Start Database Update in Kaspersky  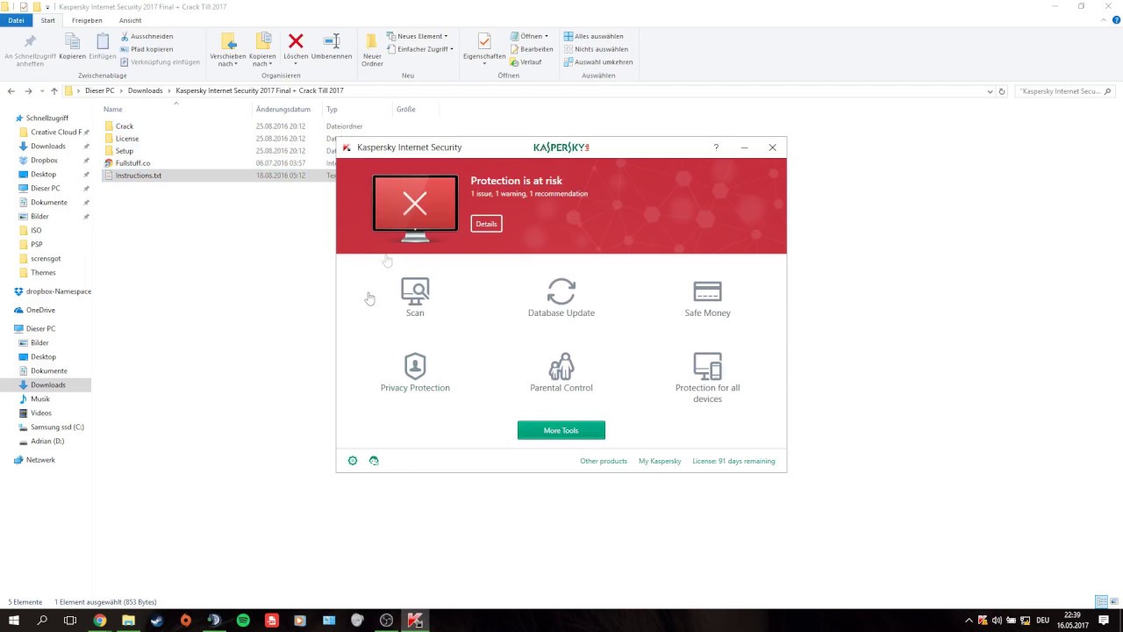click(561, 297)
